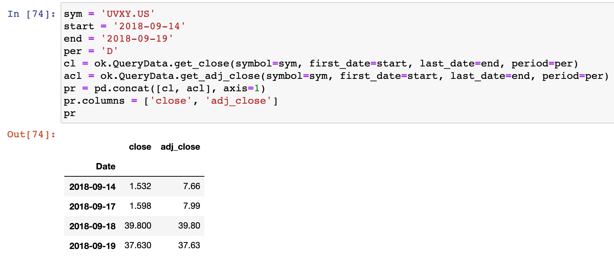Image resolution: width=614 pixels, height=257 pixels.
Task: Click the start date string '2018-09-14'
Action: [150, 26]
